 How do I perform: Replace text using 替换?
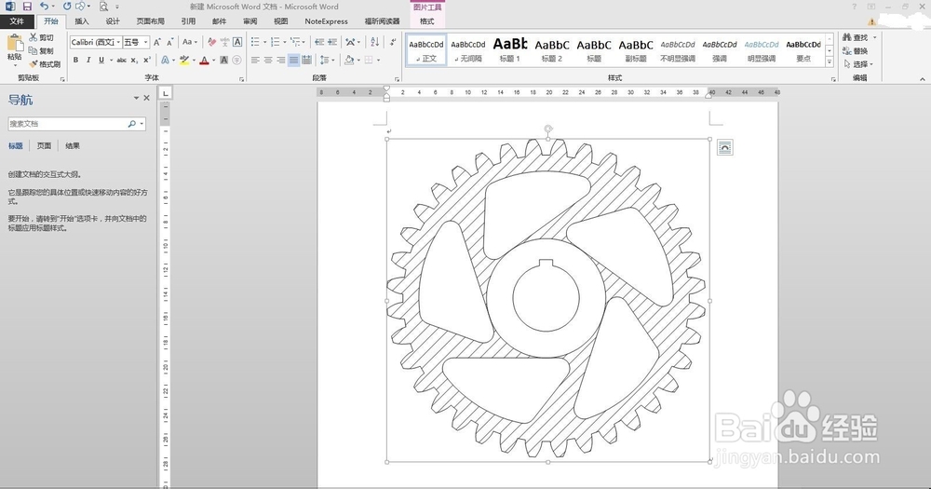pos(856,51)
